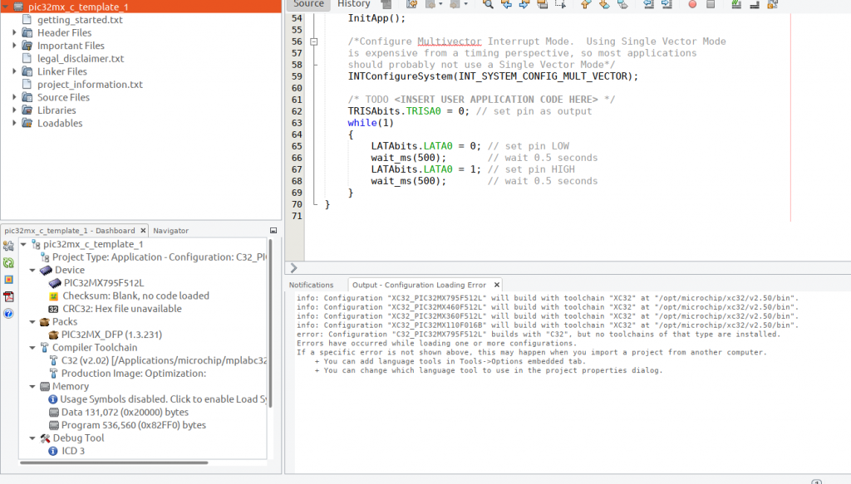The width and height of the screenshot is (851, 484).
Task: Toggle bookmark on current line
Action: pos(622,4)
